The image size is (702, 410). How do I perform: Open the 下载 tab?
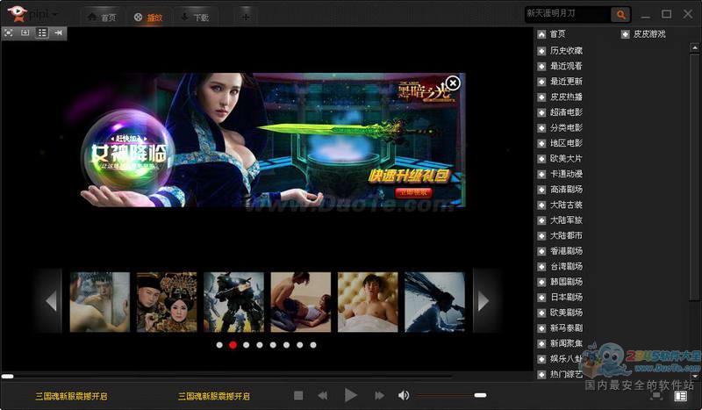[195, 18]
